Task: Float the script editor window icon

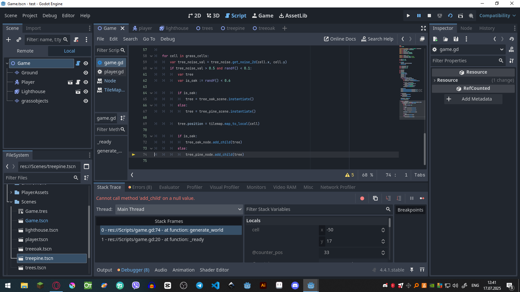Action: click(422, 39)
